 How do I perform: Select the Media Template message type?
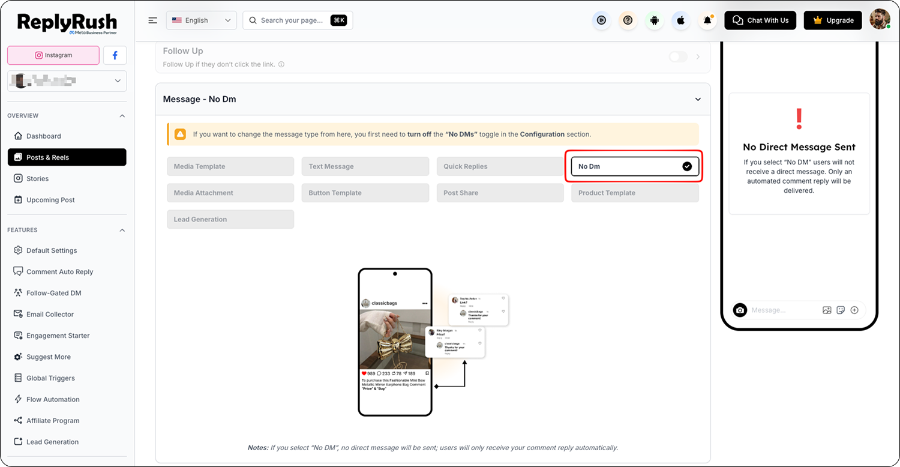tap(230, 166)
